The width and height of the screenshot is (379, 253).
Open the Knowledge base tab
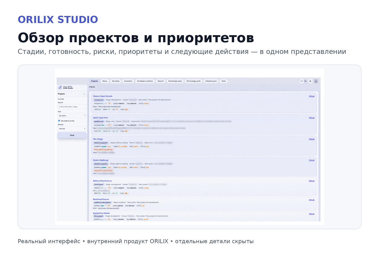[175, 81]
